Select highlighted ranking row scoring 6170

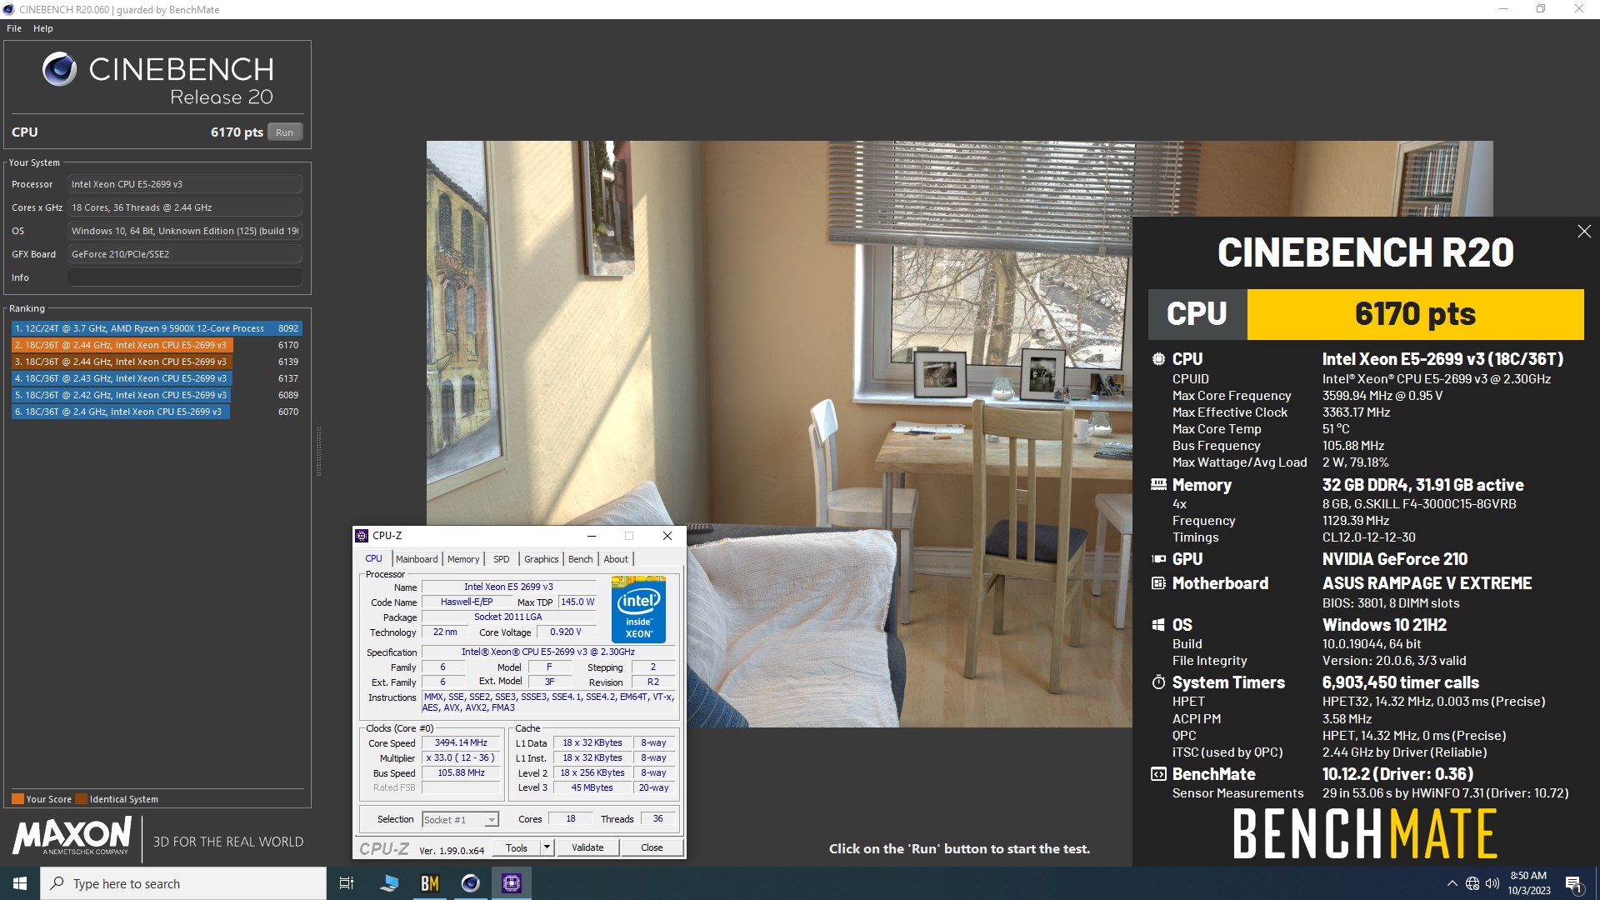[157, 345]
